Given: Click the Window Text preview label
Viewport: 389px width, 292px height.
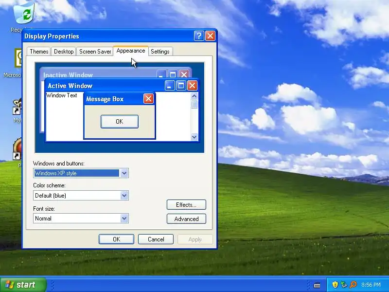Looking at the screenshot, I should tap(62, 95).
